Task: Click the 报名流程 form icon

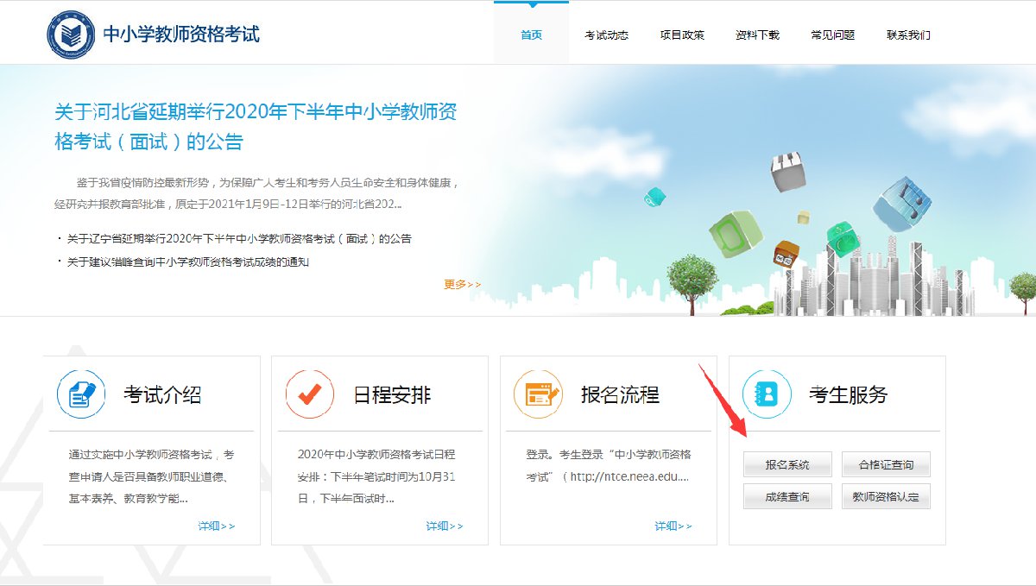Action: click(538, 394)
